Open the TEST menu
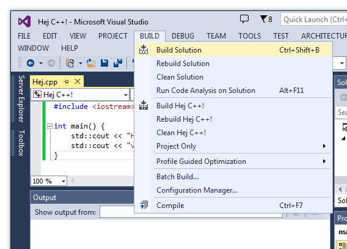The width and height of the screenshot is (347, 249). pyautogui.click(x=280, y=36)
